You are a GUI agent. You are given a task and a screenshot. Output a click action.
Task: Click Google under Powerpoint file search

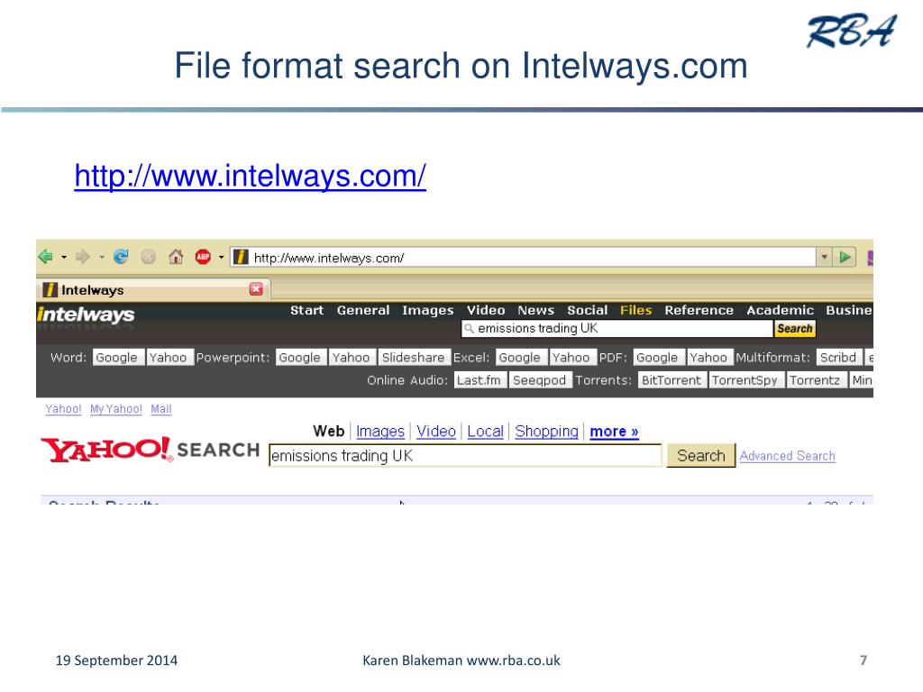pos(300,357)
